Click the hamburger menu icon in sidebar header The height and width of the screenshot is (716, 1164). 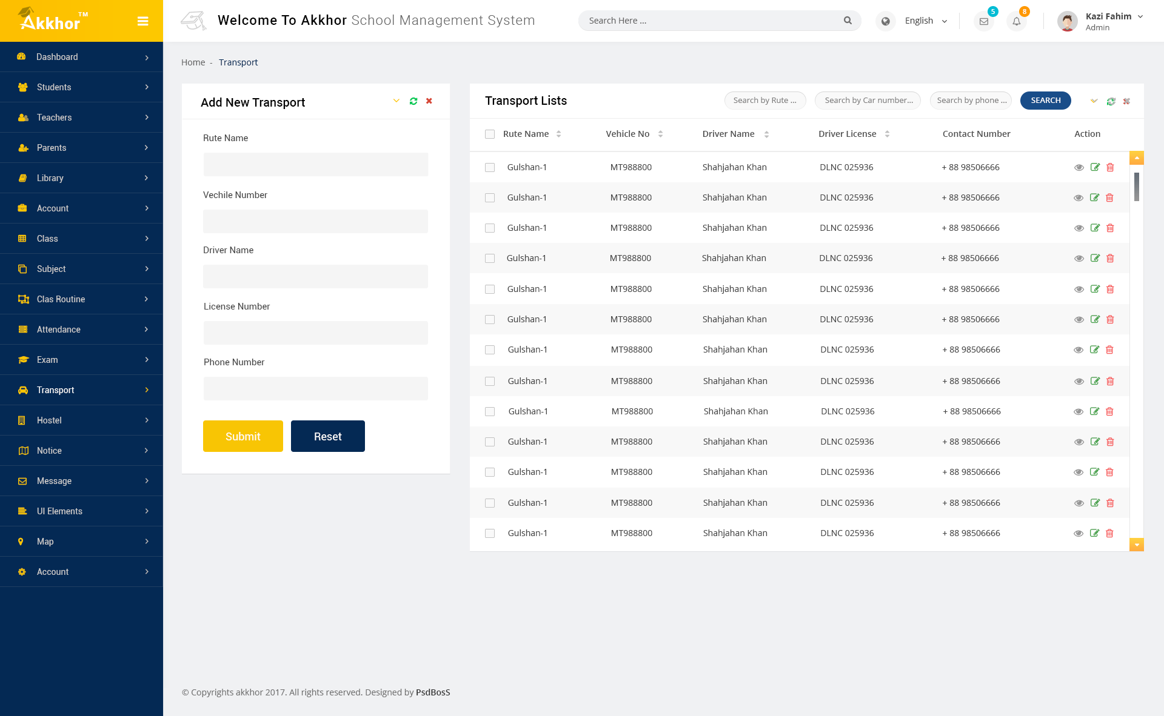[x=143, y=21]
